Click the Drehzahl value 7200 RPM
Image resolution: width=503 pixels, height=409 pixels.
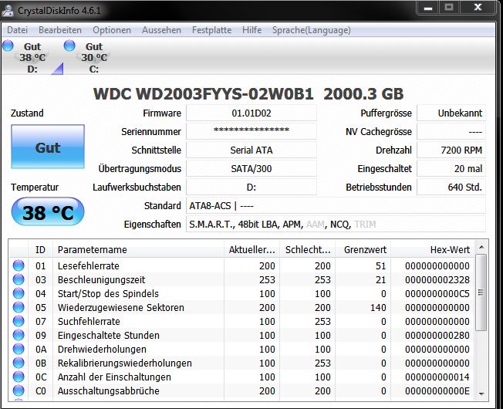coord(451,150)
